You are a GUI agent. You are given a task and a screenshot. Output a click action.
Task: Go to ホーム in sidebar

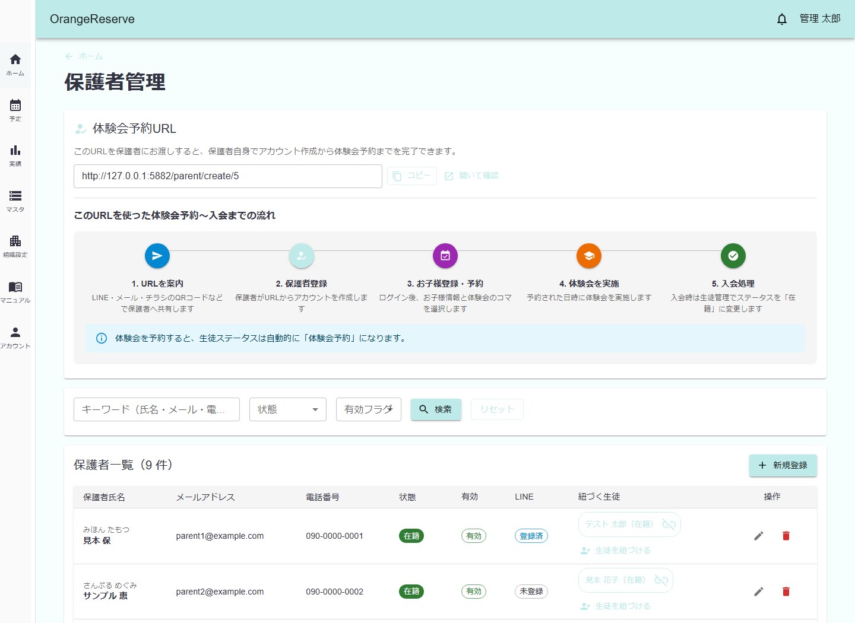(x=15, y=65)
